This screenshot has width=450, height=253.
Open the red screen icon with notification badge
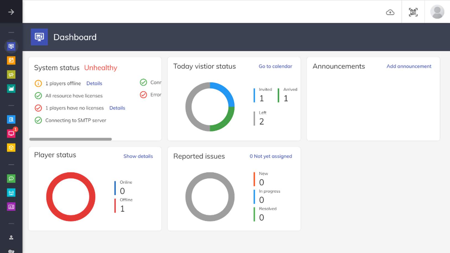click(11, 134)
